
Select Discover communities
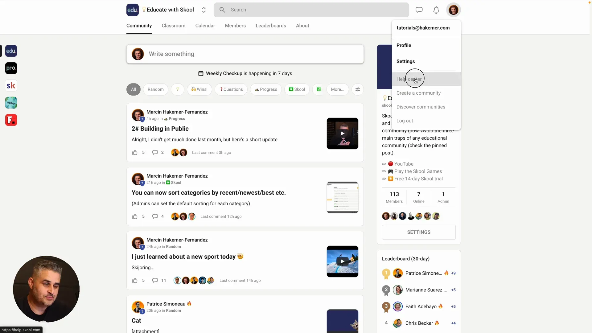426,107
